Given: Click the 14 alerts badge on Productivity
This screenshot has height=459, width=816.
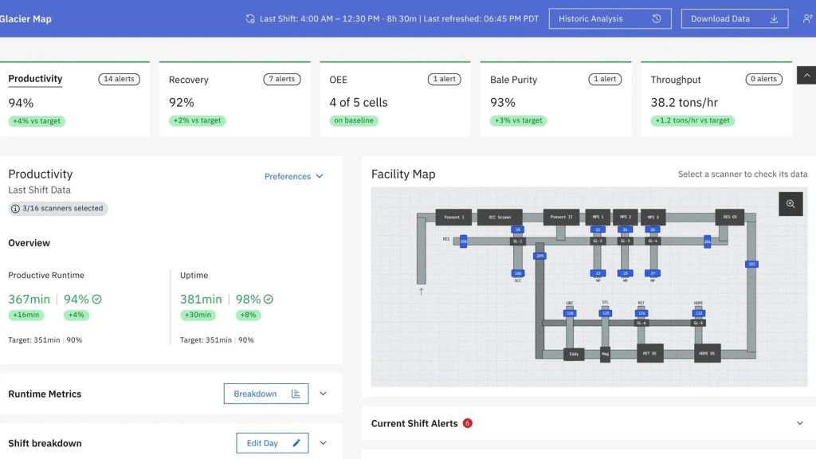Looking at the screenshot, I should pyautogui.click(x=120, y=79).
